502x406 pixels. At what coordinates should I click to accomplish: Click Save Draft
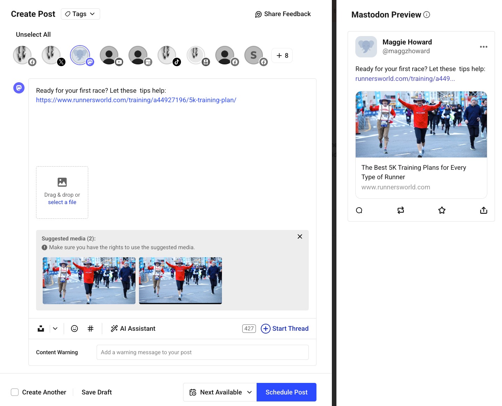97,392
